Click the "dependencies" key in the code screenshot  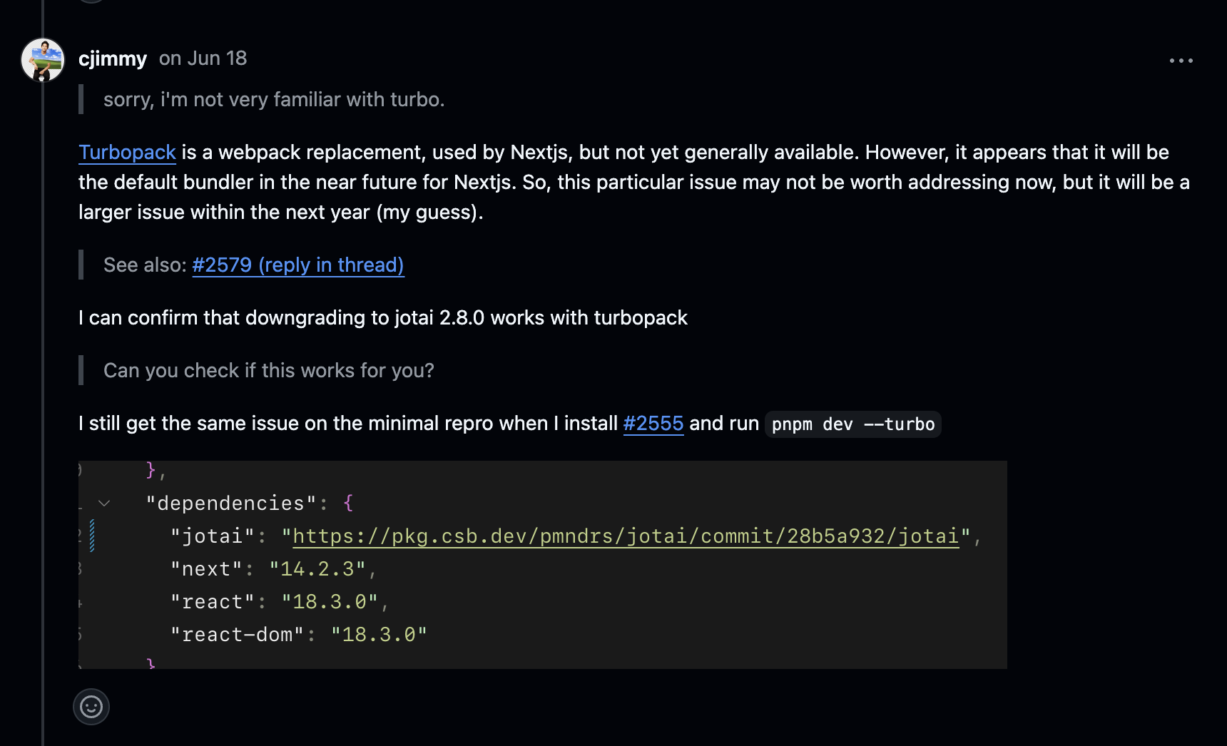tap(231, 504)
